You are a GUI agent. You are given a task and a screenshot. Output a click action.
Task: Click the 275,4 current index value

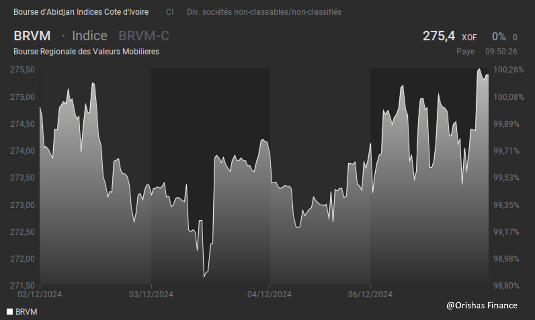[x=439, y=36]
